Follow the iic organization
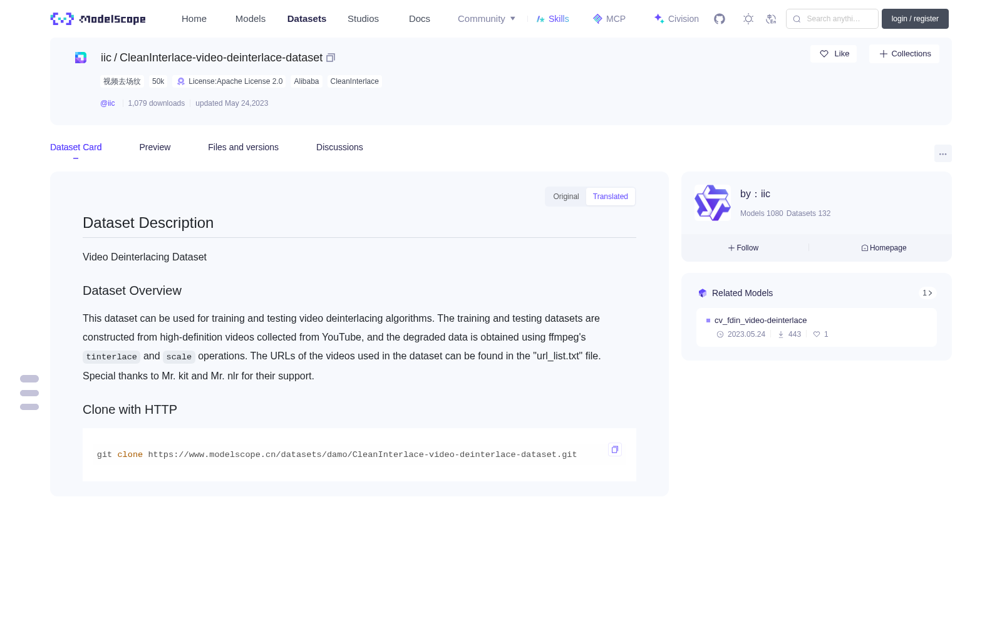1002x626 pixels. pos(743,248)
